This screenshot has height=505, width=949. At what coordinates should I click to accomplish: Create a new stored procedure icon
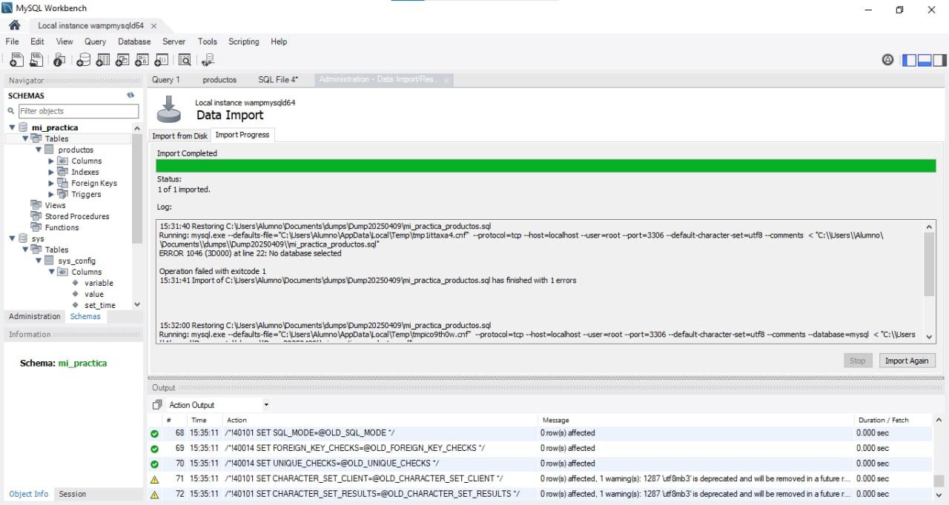[x=142, y=60]
